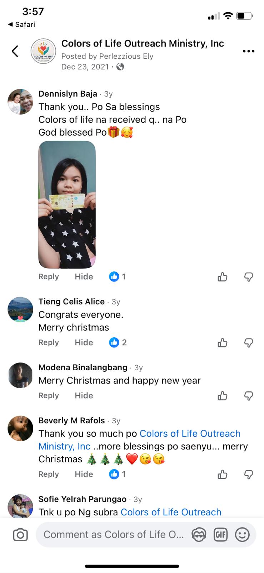
Task: Open the GIF picker
Action: [220, 535]
